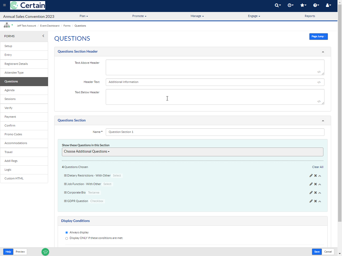Open the Plan menu

(x=84, y=16)
